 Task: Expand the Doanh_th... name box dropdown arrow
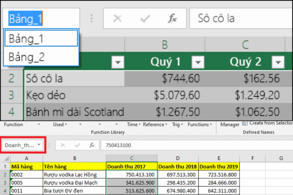pos(39,145)
